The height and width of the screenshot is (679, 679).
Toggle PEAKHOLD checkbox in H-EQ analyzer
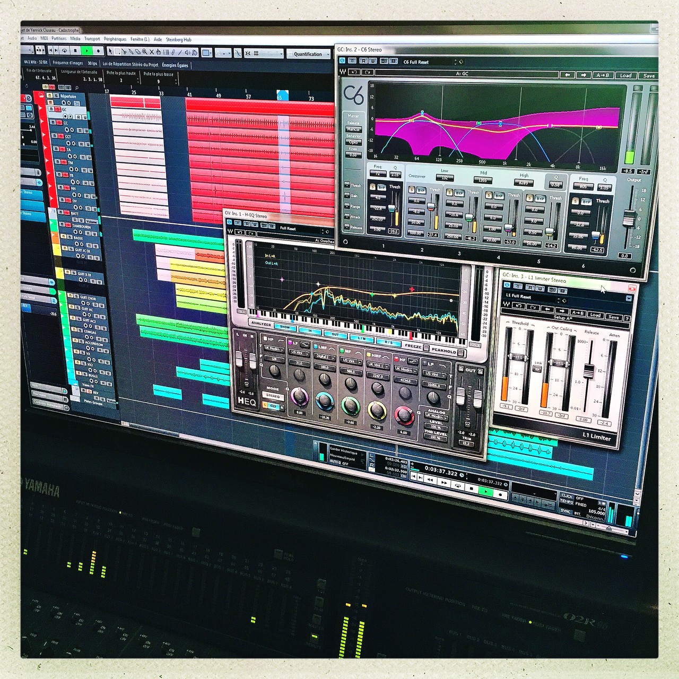(460, 352)
